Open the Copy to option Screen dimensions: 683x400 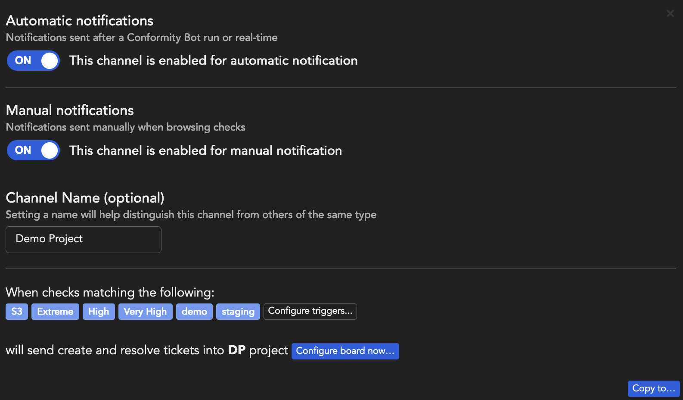653,389
